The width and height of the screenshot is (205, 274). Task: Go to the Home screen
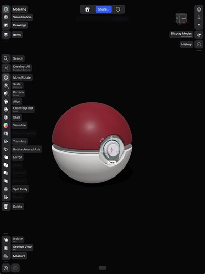click(87, 9)
